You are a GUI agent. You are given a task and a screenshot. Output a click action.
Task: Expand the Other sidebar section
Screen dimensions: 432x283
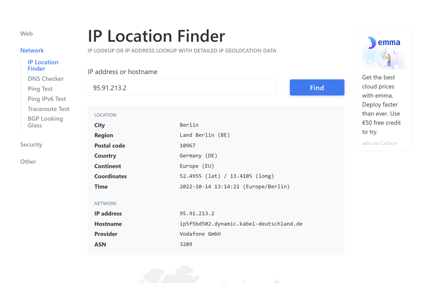[x=28, y=161]
